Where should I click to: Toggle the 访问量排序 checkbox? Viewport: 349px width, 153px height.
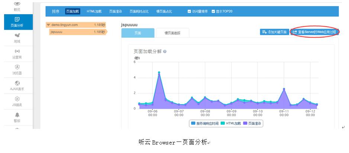coord(189,12)
